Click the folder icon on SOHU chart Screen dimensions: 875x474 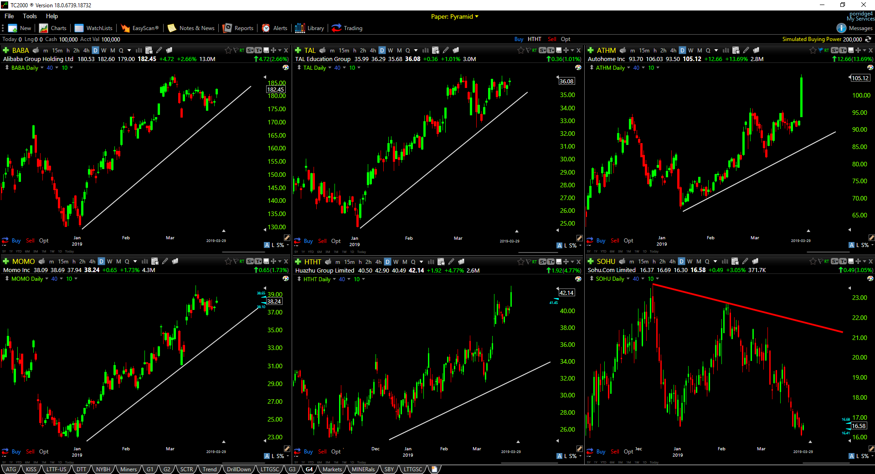click(x=755, y=261)
